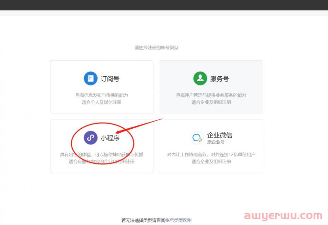Screen dimensions: 328x225
Task: Click text 适合有服务内容的企业和组织注册
Action: tap(102, 161)
